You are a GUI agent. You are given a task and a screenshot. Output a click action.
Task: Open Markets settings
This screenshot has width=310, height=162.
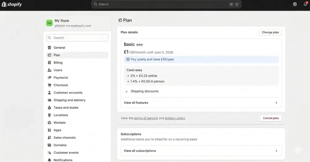pos(77,123)
